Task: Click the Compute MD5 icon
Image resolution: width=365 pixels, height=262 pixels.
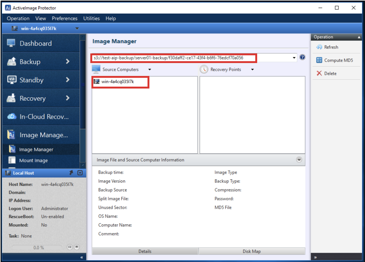Action: coord(319,60)
